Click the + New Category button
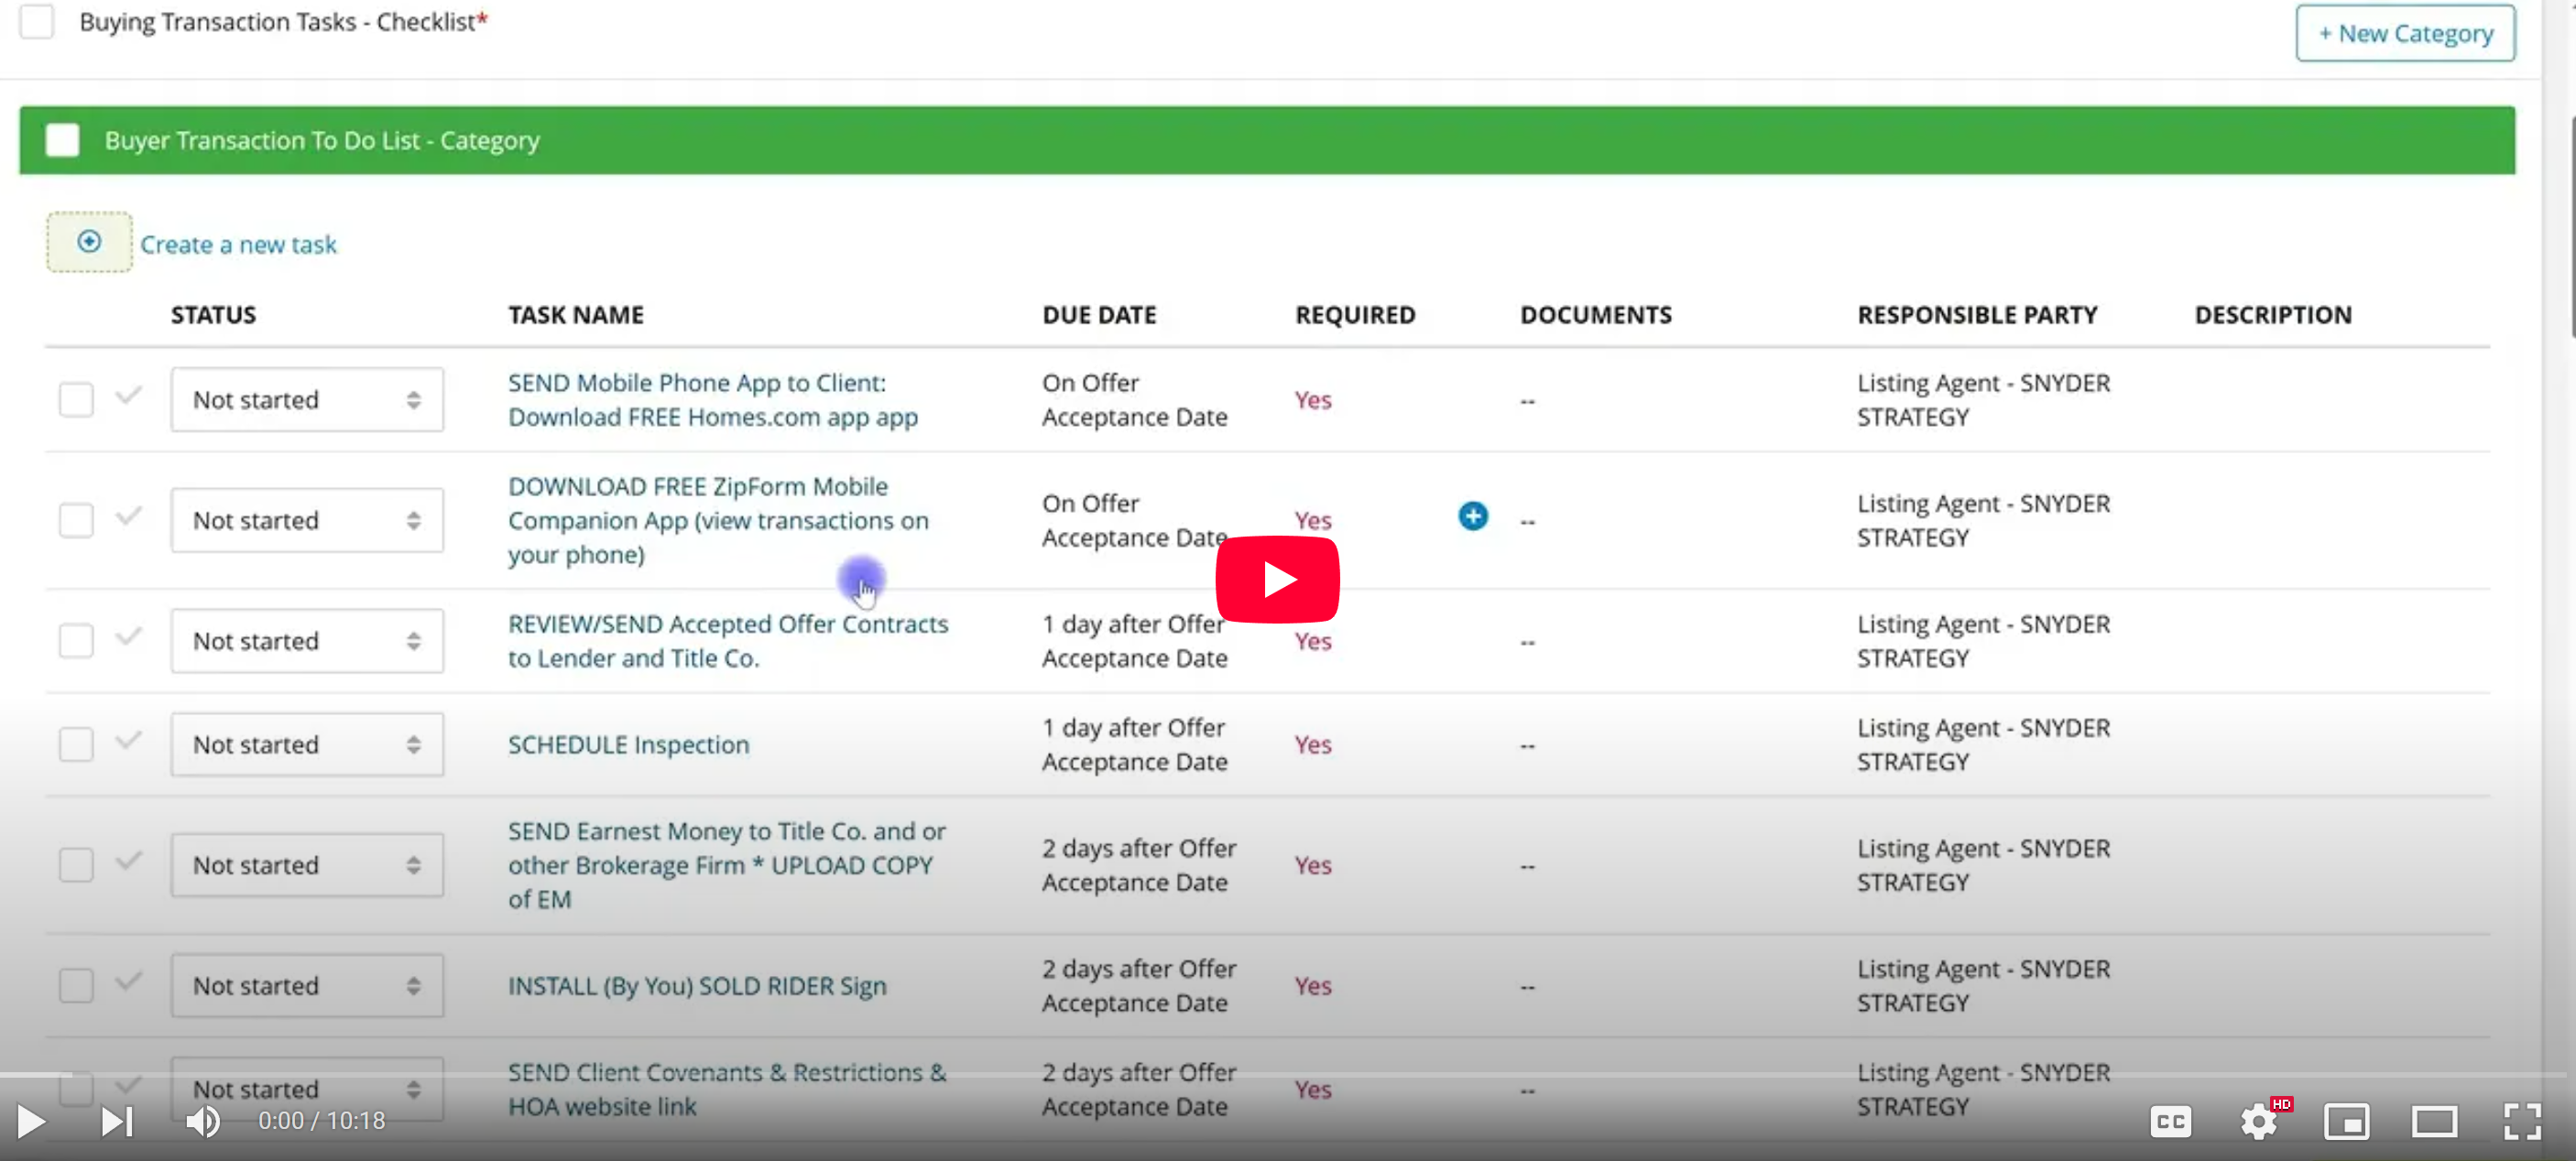 tap(2404, 34)
